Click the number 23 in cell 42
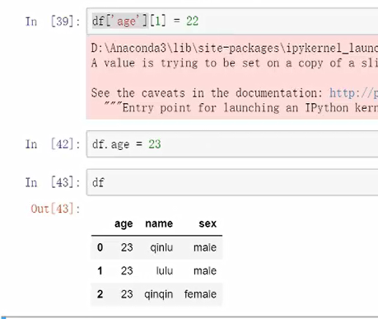Image resolution: width=378 pixels, height=319 pixels. (155, 144)
